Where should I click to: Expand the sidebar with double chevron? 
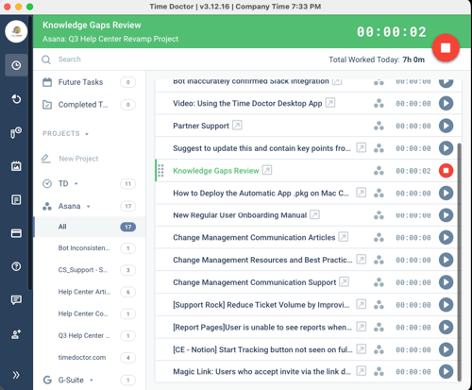16,375
